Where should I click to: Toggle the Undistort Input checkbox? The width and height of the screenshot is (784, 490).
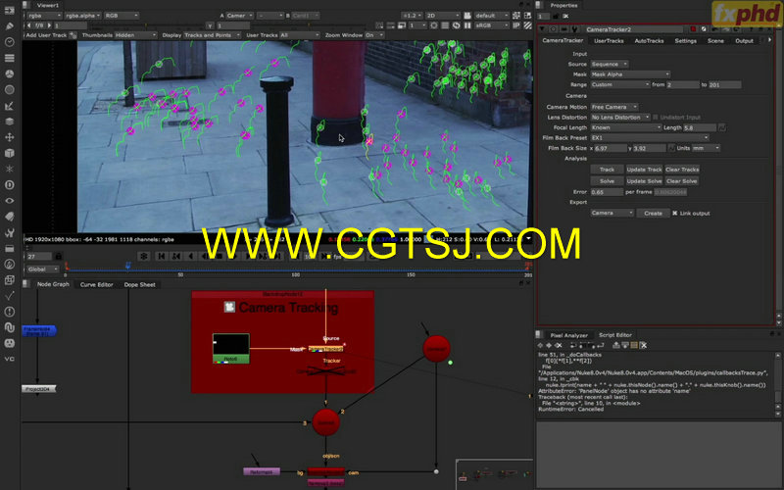pyautogui.click(x=655, y=117)
